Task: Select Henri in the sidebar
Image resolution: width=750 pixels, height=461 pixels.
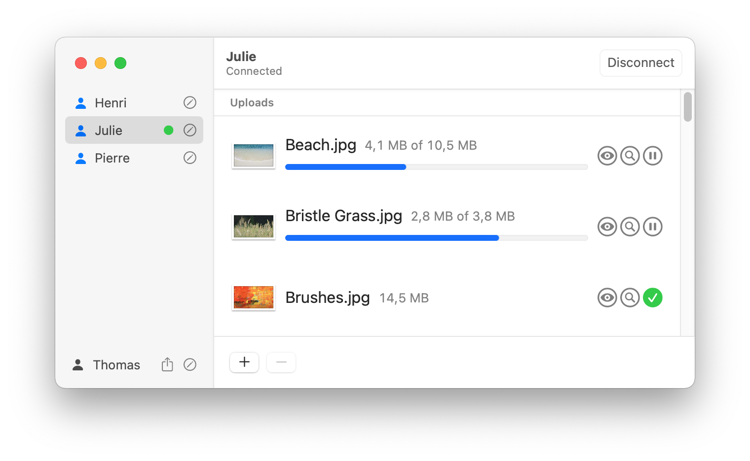Action: [134, 102]
